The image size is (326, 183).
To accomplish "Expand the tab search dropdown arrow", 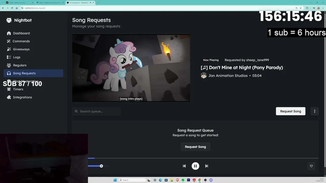I will click(3, 3).
